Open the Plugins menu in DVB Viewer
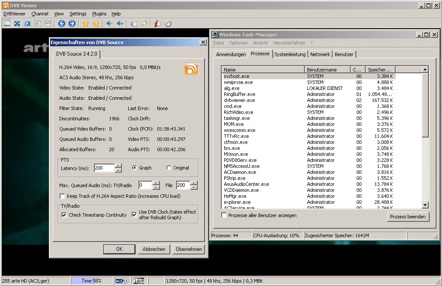Image resolution: width=442 pixels, height=286 pixels. coord(99,14)
